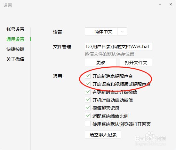Disable 开机时自动启动微信
The height and width of the screenshot is (150, 176).
tap(88, 100)
